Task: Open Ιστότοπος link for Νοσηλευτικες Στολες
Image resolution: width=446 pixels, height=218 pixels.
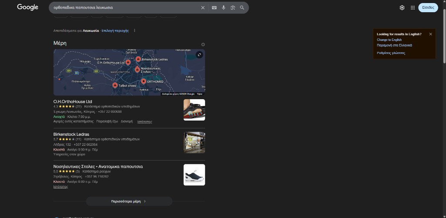Action: pyautogui.click(x=61, y=187)
